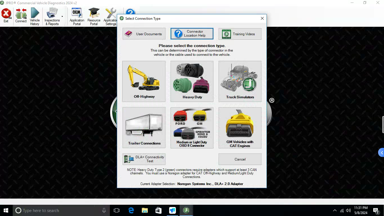Select Trailer Connections option
This screenshot has width=384, height=216.
click(144, 128)
